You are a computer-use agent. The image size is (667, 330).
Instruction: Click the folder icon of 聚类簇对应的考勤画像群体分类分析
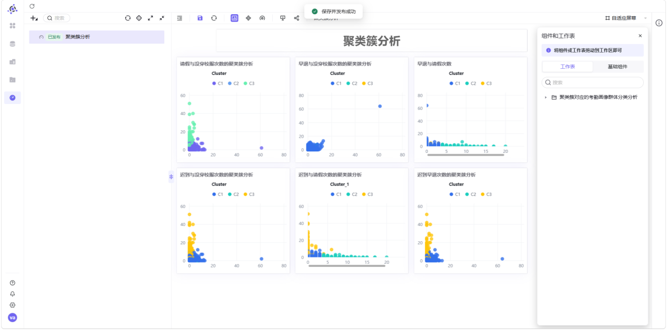(554, 97)
